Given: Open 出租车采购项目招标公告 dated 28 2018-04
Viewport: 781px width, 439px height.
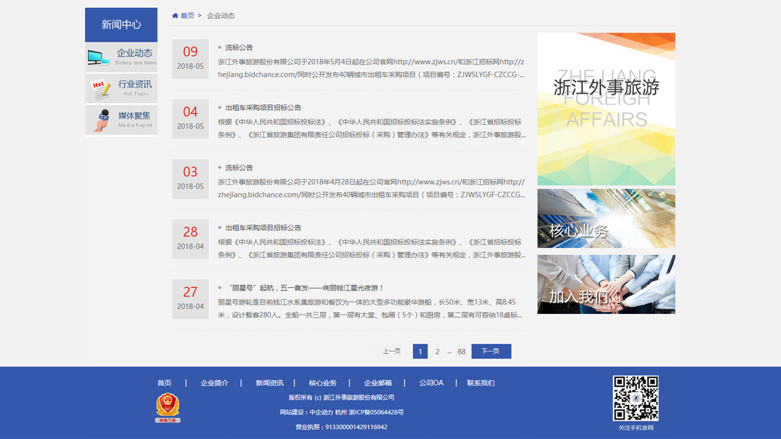Looking at the screenshot, I should tap(263, 228).
